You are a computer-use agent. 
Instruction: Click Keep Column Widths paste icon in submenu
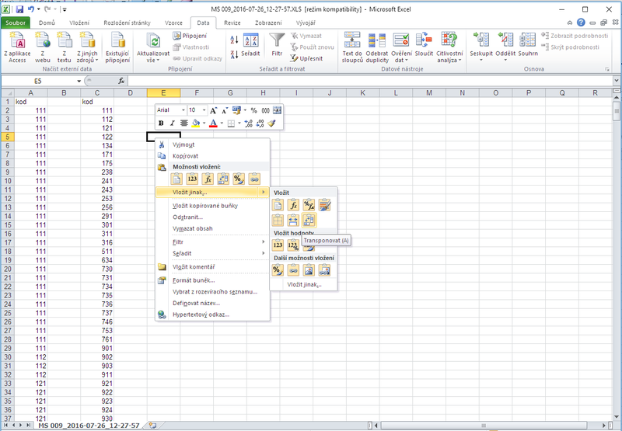click(x=293, y=220)
